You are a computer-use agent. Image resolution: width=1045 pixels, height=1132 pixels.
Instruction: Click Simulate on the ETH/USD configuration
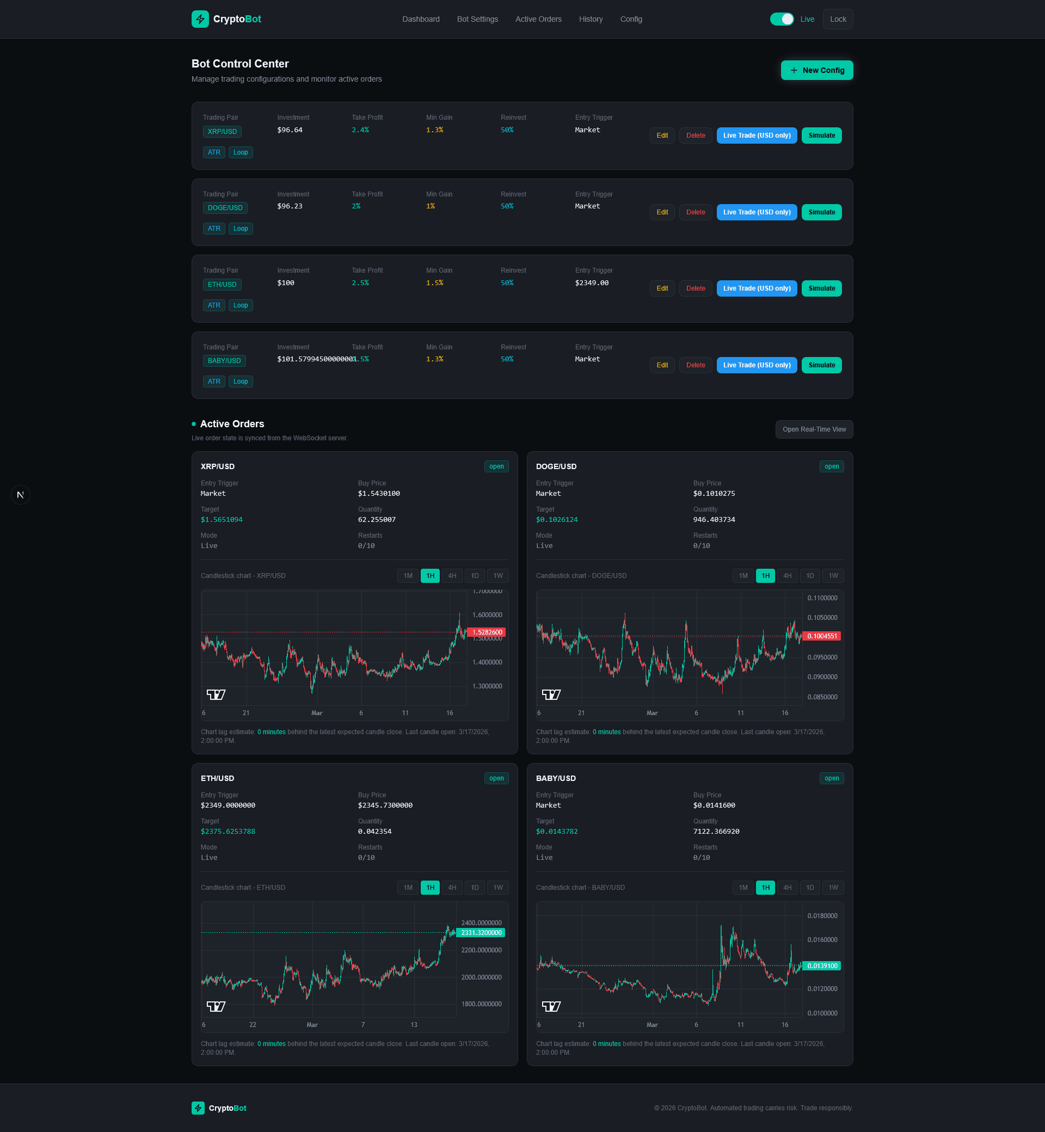822,288
